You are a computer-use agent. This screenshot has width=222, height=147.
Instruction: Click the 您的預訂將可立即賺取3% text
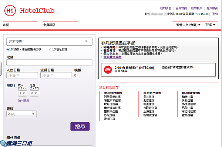pos(178,67)
